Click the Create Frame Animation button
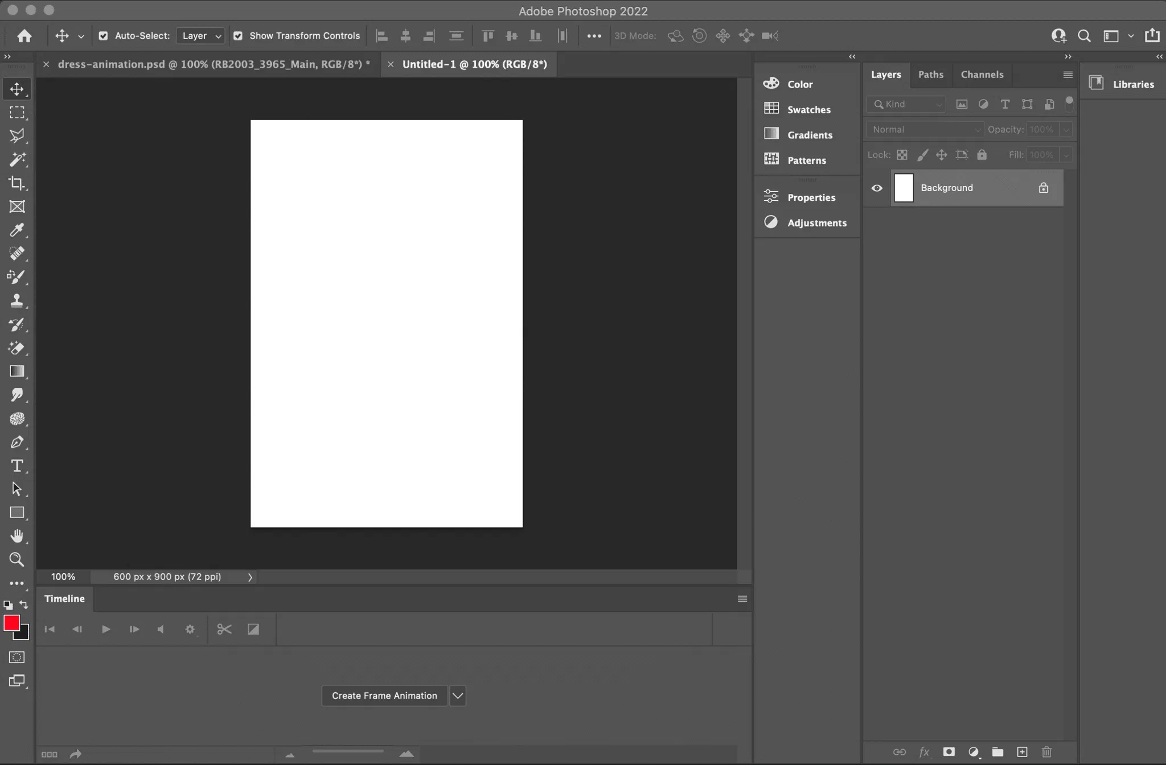 pos(384,696)
